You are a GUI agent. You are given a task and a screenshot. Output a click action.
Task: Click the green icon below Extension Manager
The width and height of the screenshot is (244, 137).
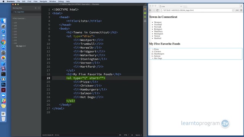[x=145, y=17]
